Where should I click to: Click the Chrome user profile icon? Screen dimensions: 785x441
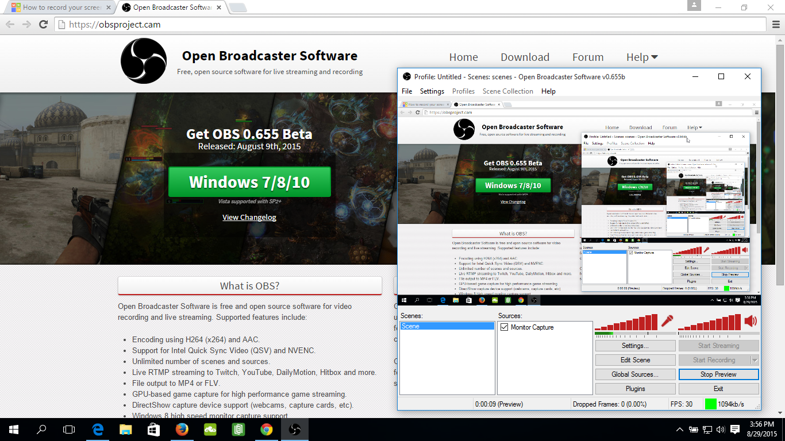[x=694, y=5]
